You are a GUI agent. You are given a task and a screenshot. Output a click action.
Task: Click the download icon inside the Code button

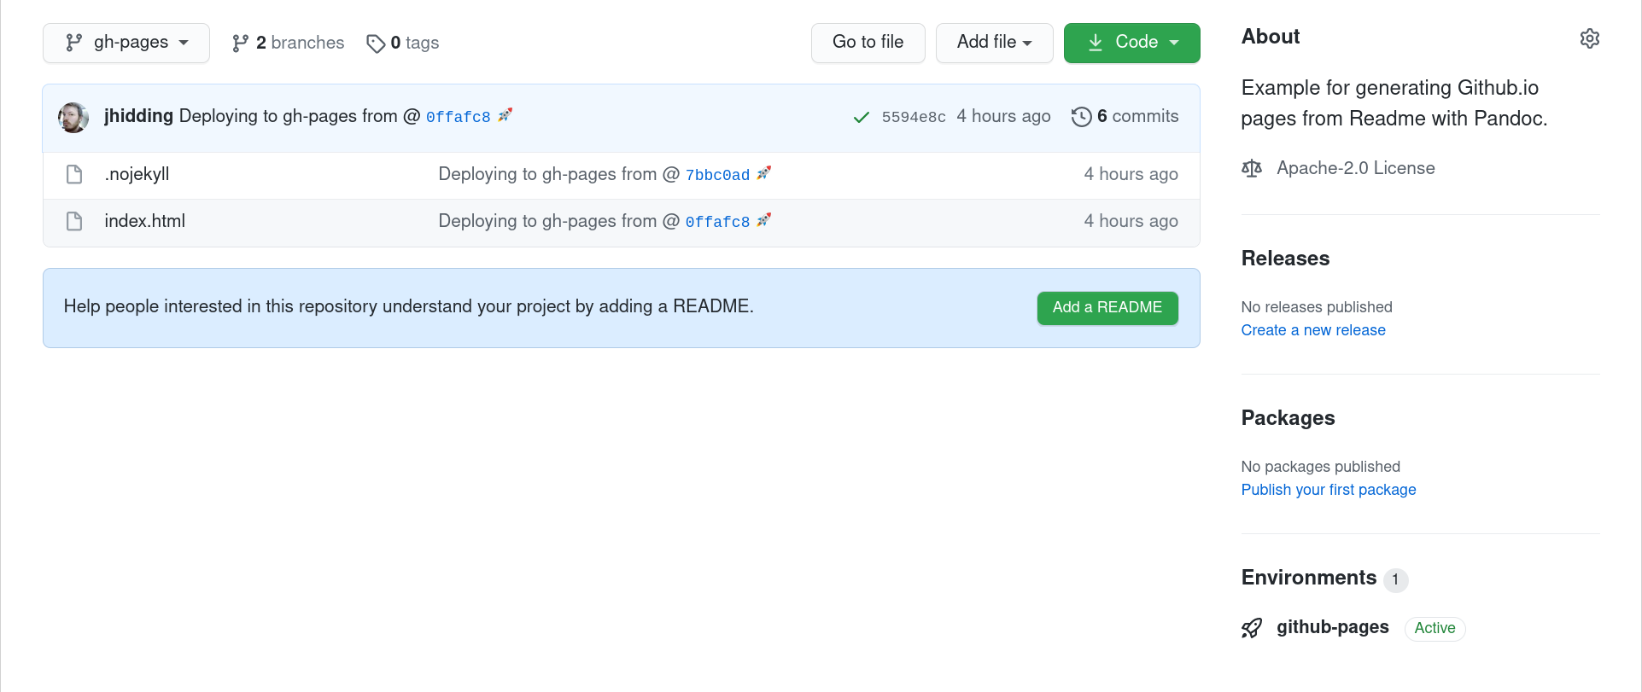1094,42
